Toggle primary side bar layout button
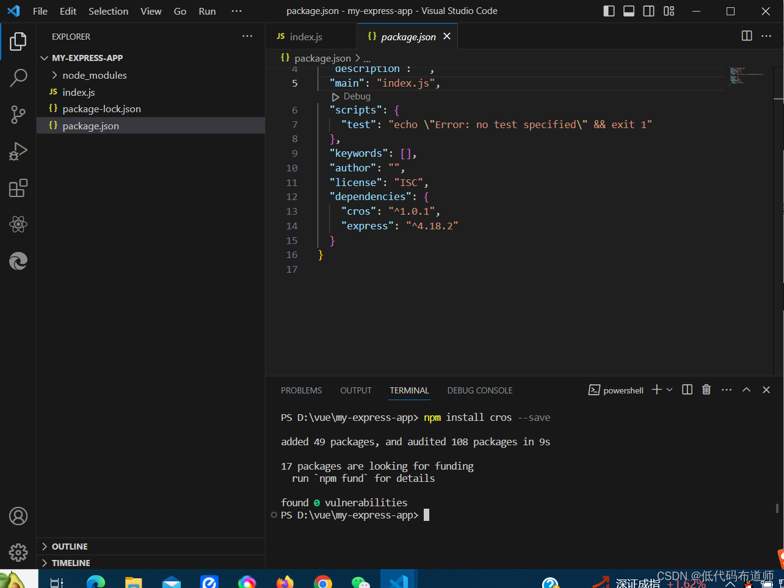The width and height of the screenshot is (784, 588). pos(609,11)
